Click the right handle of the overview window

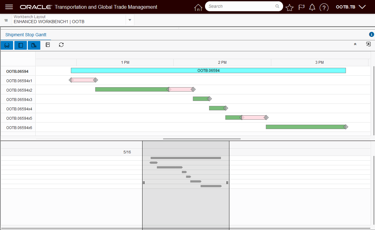point(227,183)
